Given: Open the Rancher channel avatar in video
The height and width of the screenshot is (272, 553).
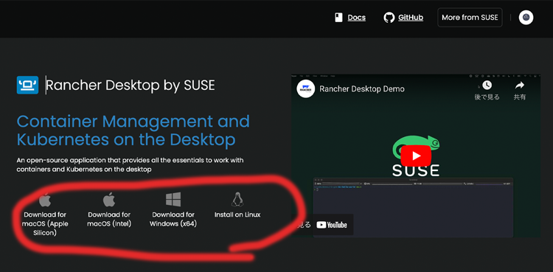Looking at the screenshot, I should pos(306,89).
